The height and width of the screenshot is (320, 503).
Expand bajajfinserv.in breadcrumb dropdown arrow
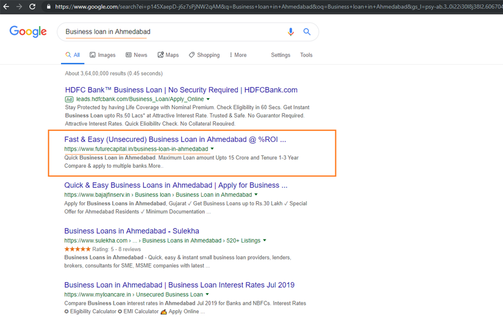tap(256, 194)
